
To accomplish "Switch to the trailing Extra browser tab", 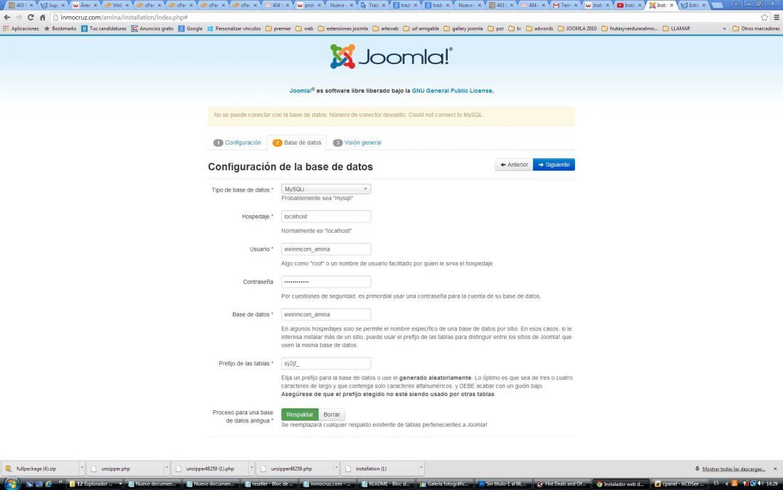I will [x=693, y=5].
